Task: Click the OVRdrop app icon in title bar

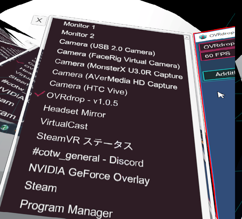Action: (203, 37)
